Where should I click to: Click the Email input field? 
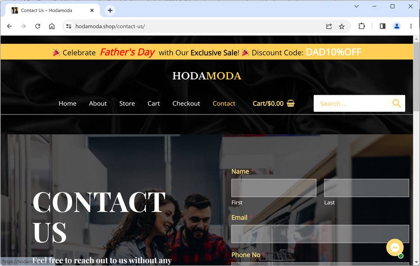click(x=320, y=234)
